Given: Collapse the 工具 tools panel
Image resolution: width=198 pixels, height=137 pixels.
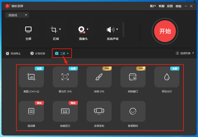Looking at the screenshot, I should pos(62,53).
